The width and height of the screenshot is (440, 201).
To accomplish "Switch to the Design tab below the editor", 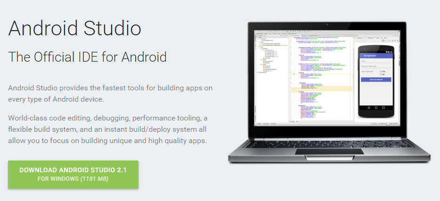I will click(x=293, y=121).
